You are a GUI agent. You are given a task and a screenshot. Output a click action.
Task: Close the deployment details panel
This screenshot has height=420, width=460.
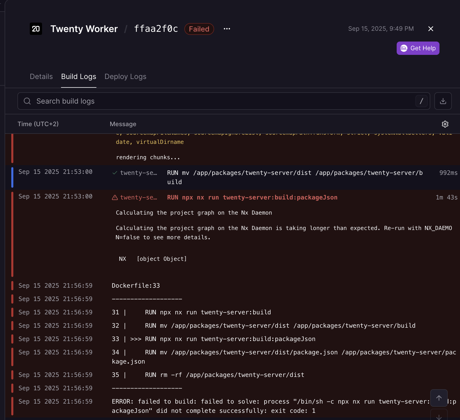click(x=431, y=29)
